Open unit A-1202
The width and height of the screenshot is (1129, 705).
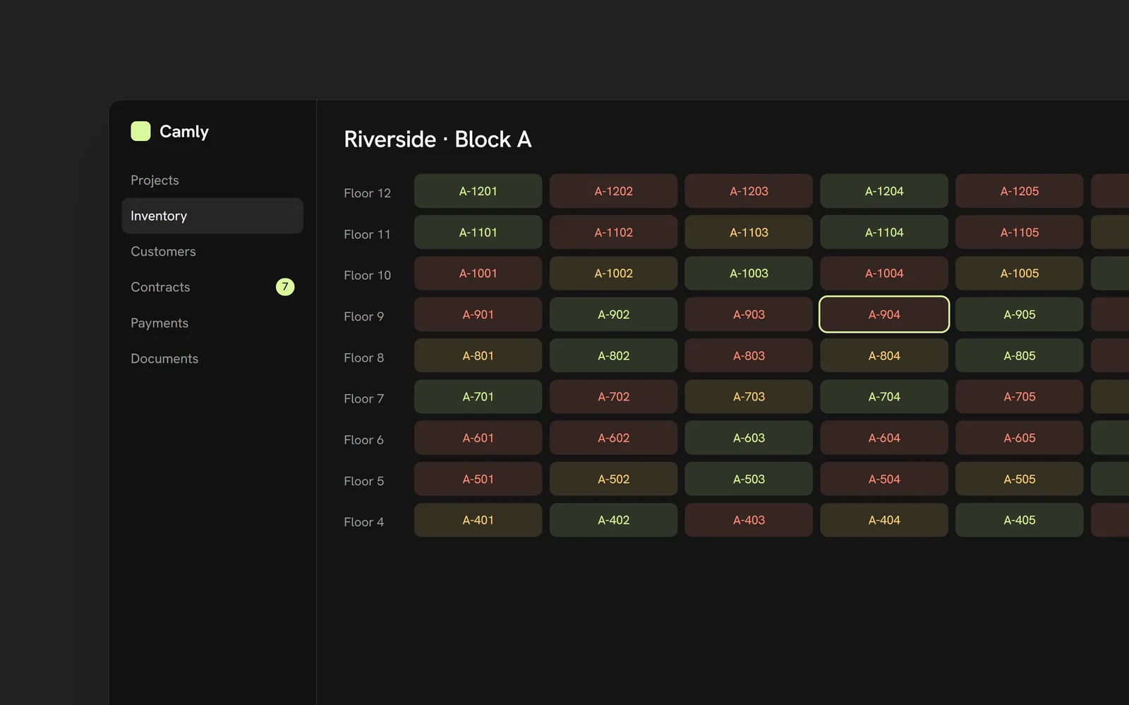[614, 191]
